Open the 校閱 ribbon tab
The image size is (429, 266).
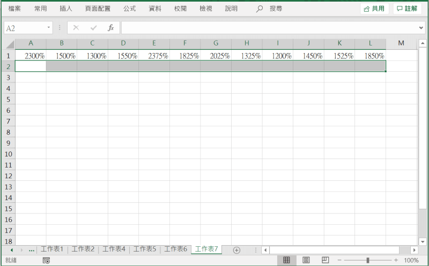coord(180,9)
